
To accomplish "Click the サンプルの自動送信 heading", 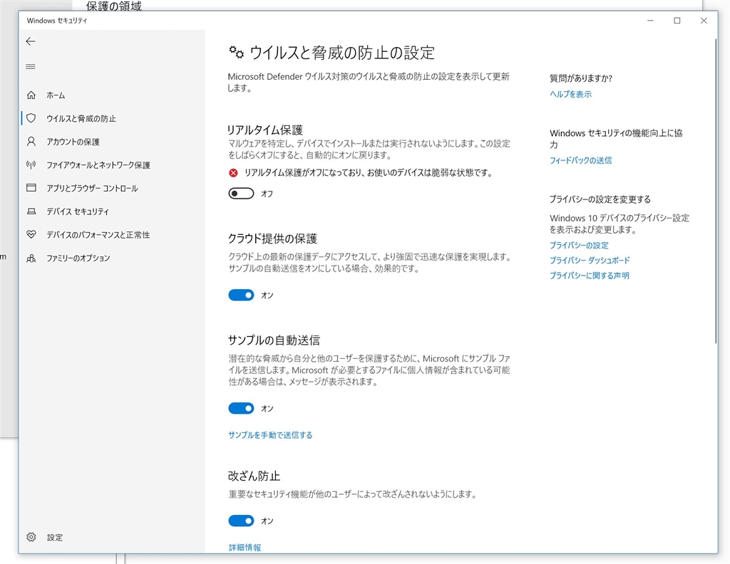I will (274, 340).
